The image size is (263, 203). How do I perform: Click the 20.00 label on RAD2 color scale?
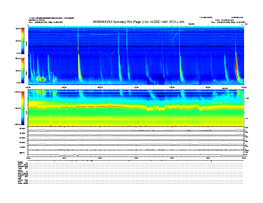point(18,41)
